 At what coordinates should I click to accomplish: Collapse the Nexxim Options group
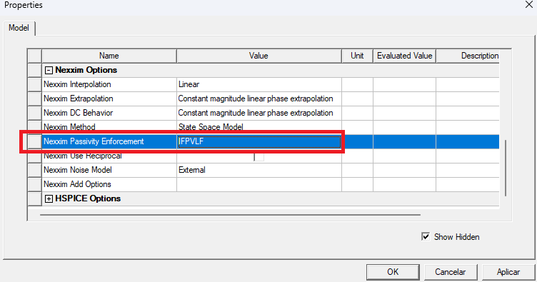[49, 70]
